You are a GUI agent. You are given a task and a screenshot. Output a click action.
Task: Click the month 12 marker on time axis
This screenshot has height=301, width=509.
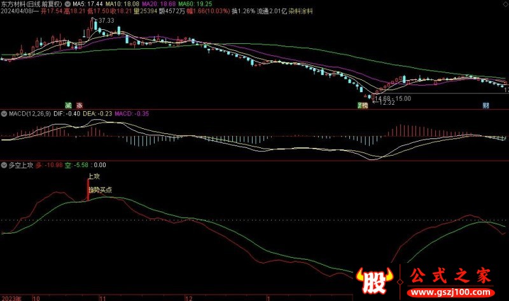point(188,298)
